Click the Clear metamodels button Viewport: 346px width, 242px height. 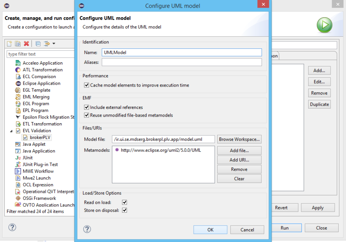point(239,179)
